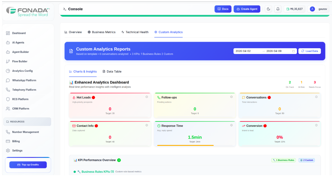Viewport: 332px width, 176px height.
Task: Click the ₹6,35,627 wallet balance
Action: coord(295,9)
